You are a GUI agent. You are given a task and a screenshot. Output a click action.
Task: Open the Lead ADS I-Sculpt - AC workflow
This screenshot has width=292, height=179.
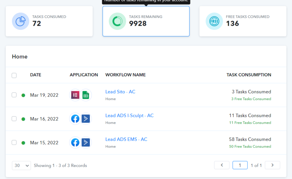(129, 116)
